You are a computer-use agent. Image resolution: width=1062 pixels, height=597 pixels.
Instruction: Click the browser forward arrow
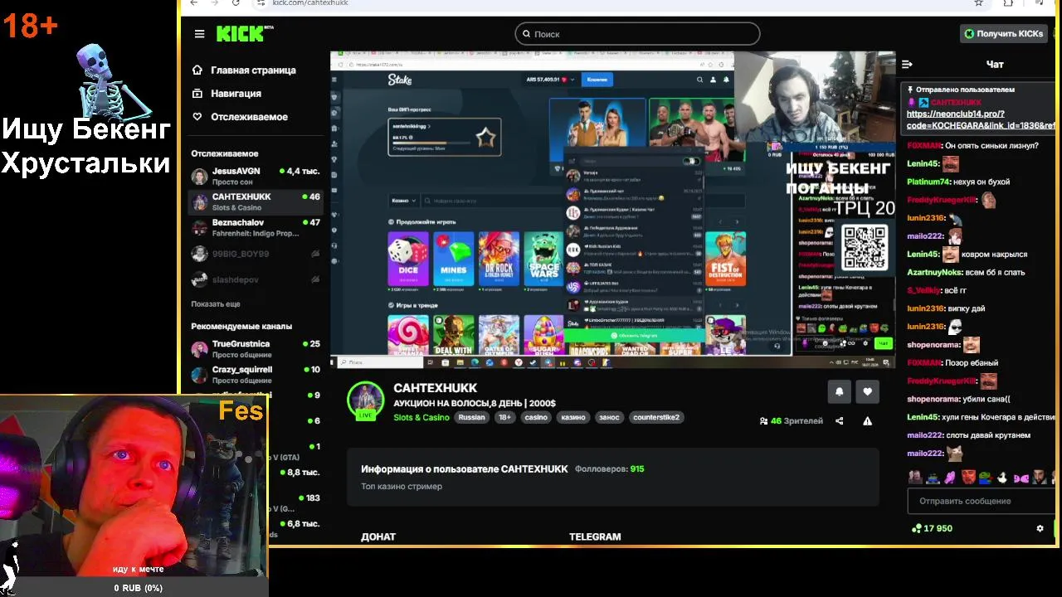click(214, 2)
